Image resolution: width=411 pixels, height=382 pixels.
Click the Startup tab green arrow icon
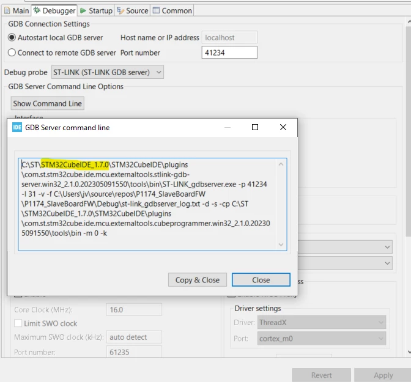(x=83, y=11)
